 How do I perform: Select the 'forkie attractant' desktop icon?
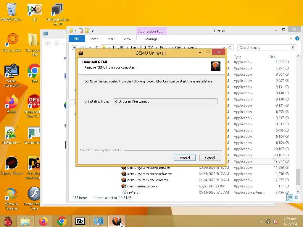12,76
